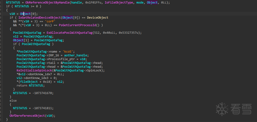Click standalone DeviceObject after == operator
The image size is (257, 122).
coord(97,18)
